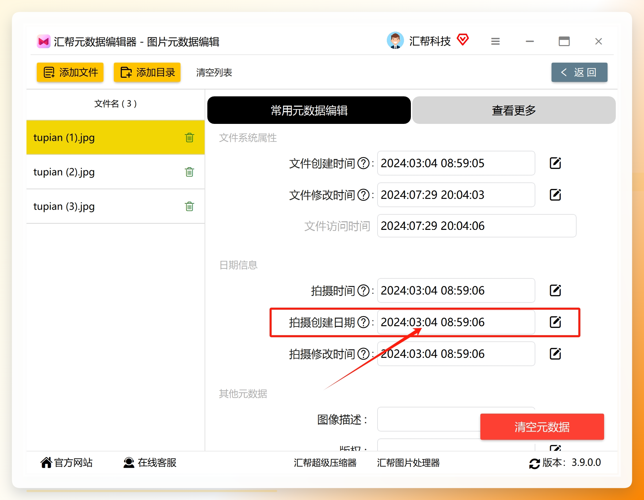
Task: Check for updates via version refresh icon
Action: point(534,464)
